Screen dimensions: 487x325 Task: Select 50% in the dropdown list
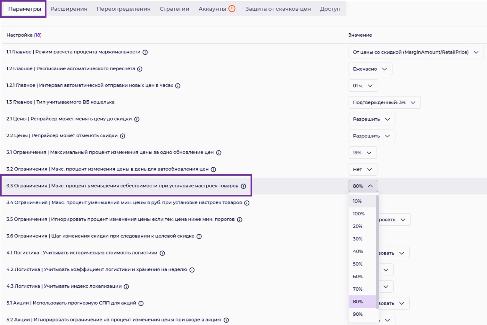(358, 264)
